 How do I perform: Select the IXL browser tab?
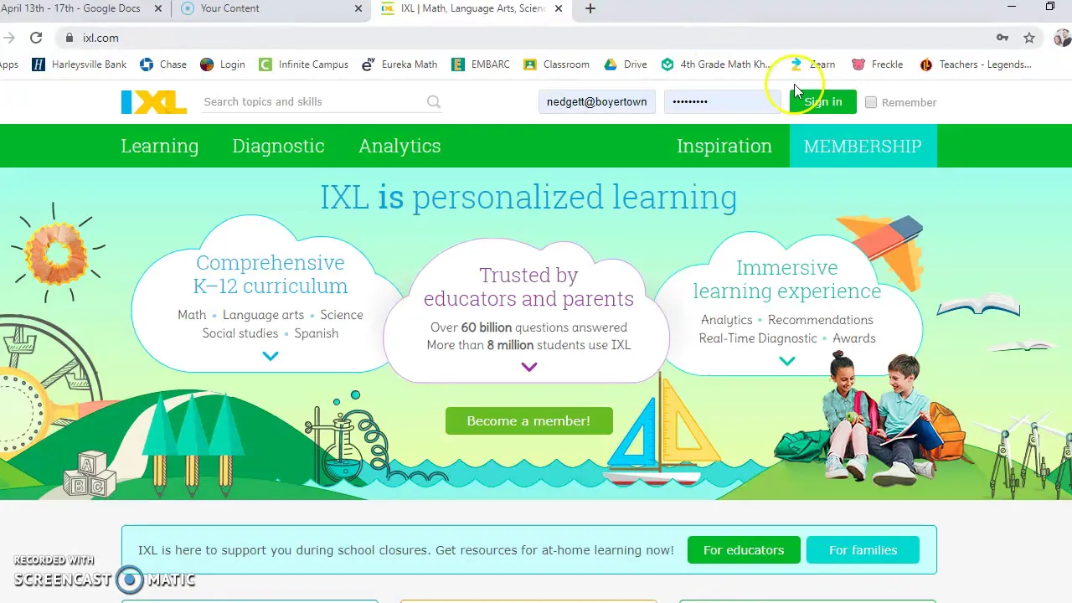pyautogui.click(x=473, y=8)
